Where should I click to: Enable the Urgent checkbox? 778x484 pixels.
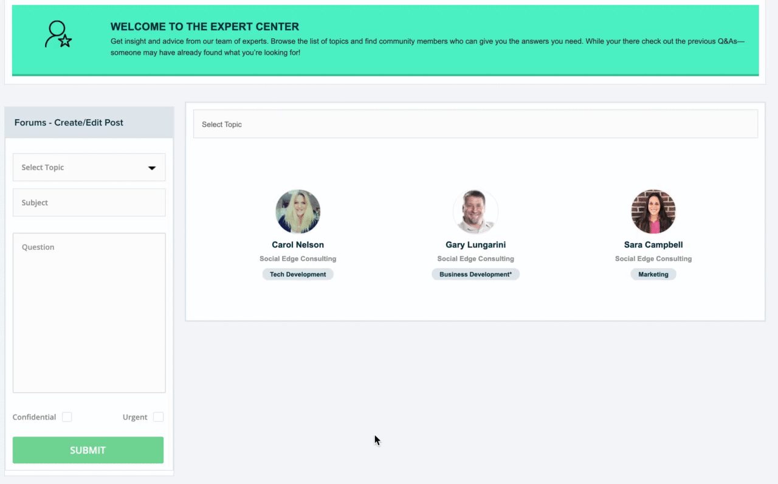tap(158, 417)
